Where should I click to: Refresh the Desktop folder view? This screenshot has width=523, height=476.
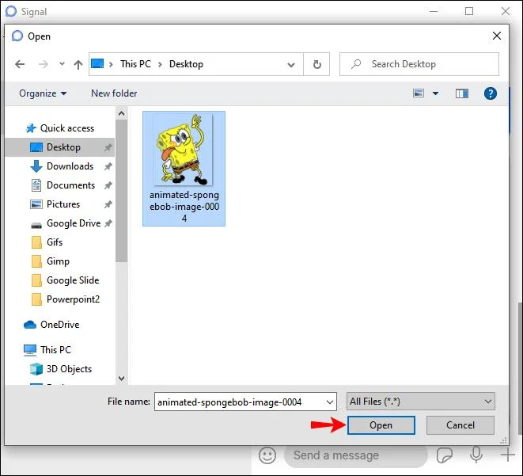point(316,64)
